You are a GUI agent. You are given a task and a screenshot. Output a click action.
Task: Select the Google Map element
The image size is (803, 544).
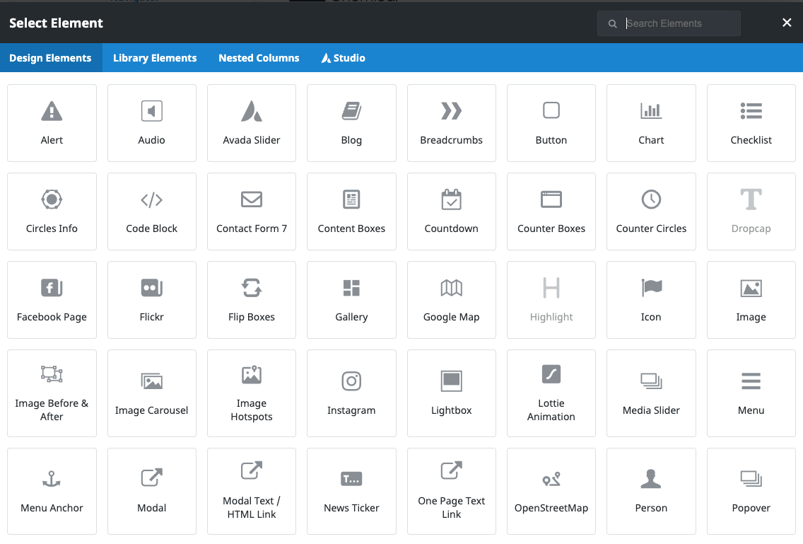[x=451, y=300]
